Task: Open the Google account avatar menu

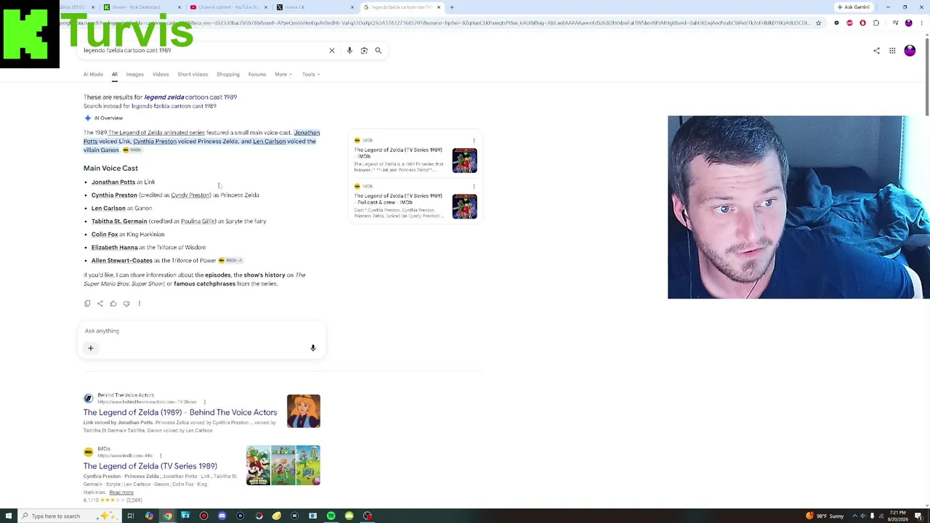Action: tap(910, 51)
